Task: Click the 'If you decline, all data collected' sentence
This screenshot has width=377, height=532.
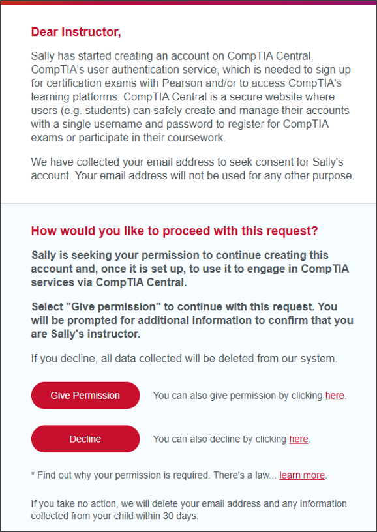Action: tap(184, 359)
